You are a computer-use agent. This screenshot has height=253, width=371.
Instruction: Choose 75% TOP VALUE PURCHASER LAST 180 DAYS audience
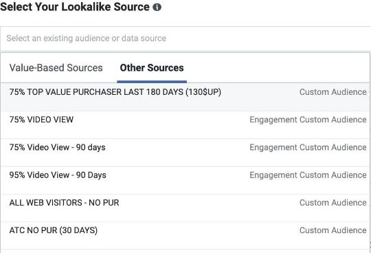(185, 97)
